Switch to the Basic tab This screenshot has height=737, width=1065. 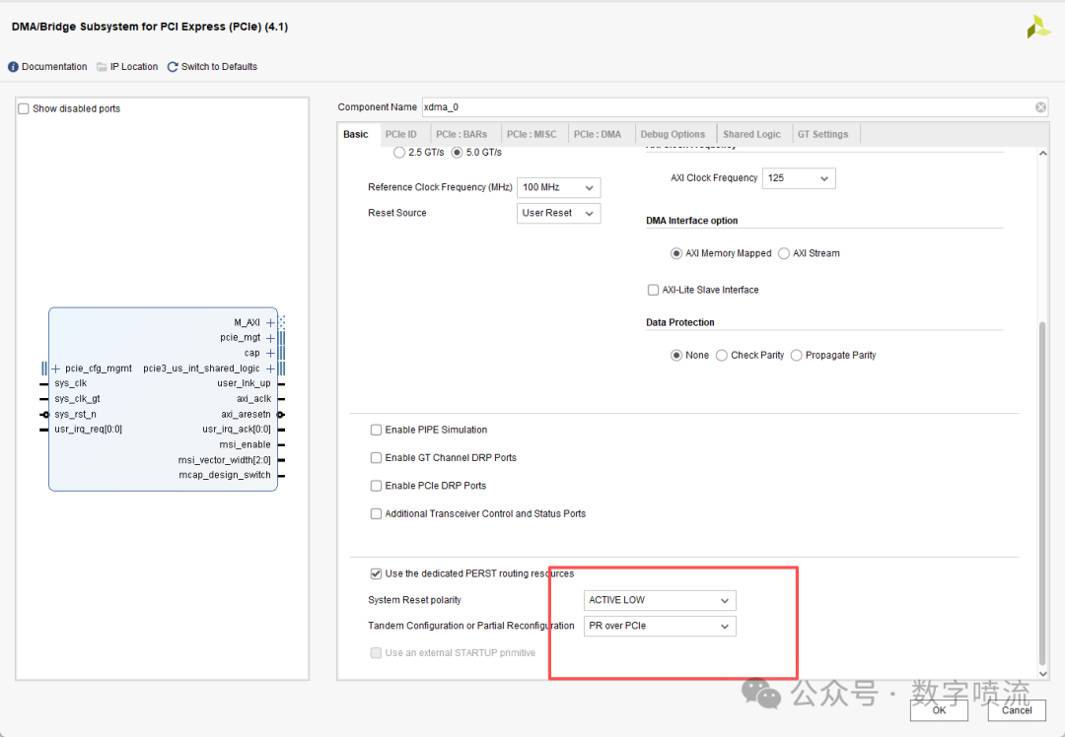(x=356, y=134)
